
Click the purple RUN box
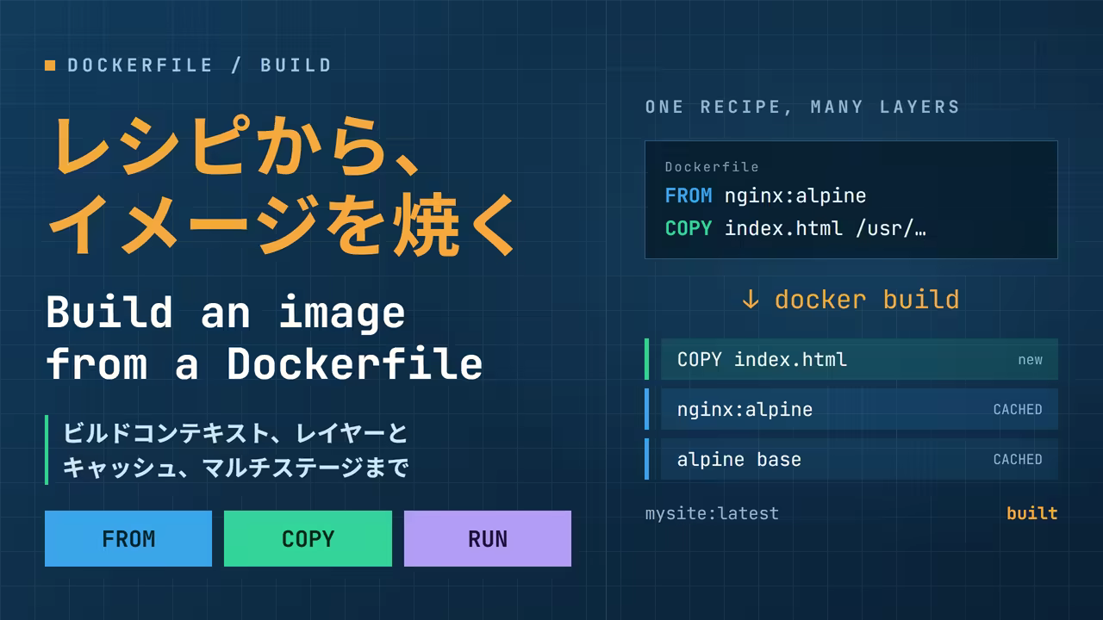(x=488, y=539)
